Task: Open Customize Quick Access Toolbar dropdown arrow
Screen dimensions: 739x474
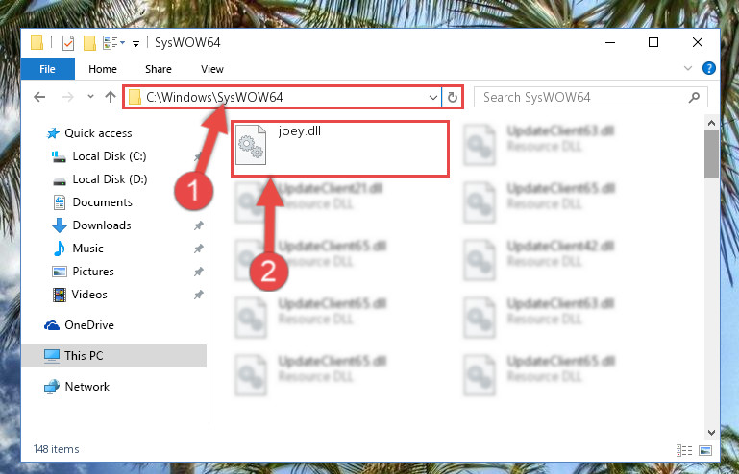Action: [x=135, y=44]
